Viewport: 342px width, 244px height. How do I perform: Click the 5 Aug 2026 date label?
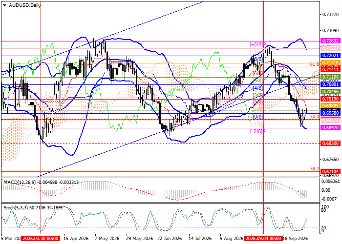click(x=232, y=239)
